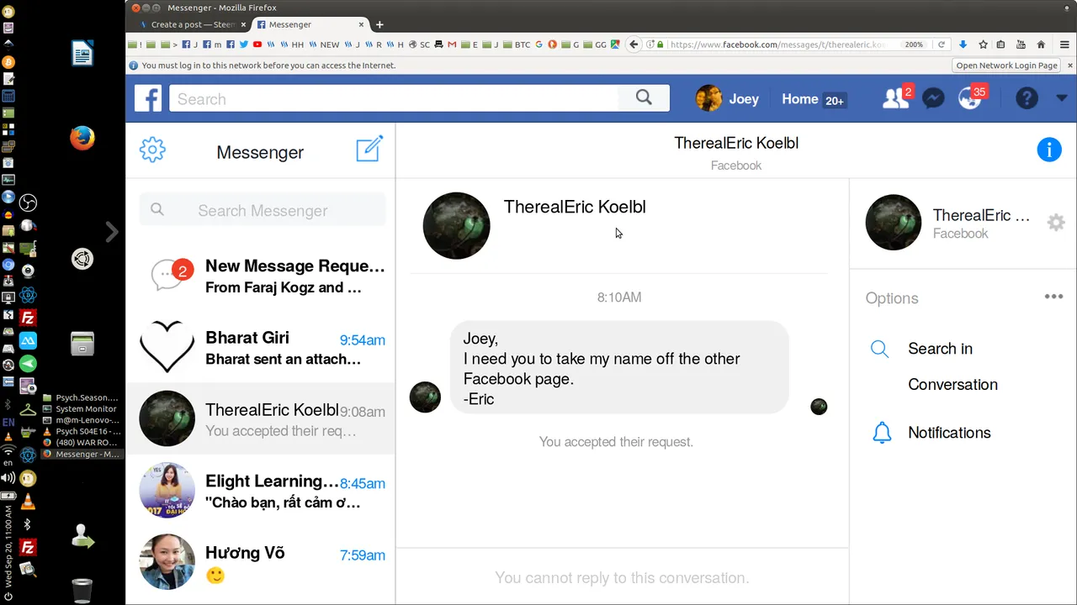Click Firefox icon on the desktop

click(x=82, y=138)
